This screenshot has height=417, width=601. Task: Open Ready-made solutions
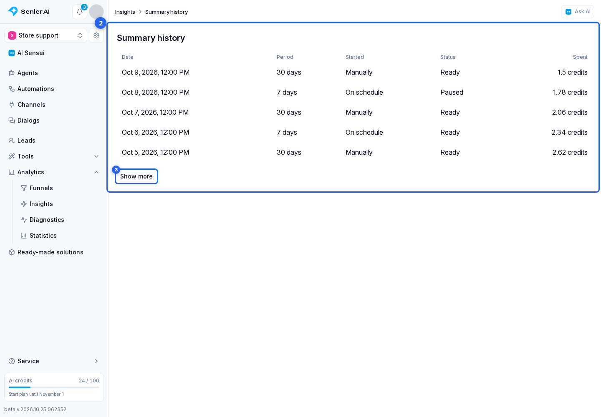click(x=54, y=252)
